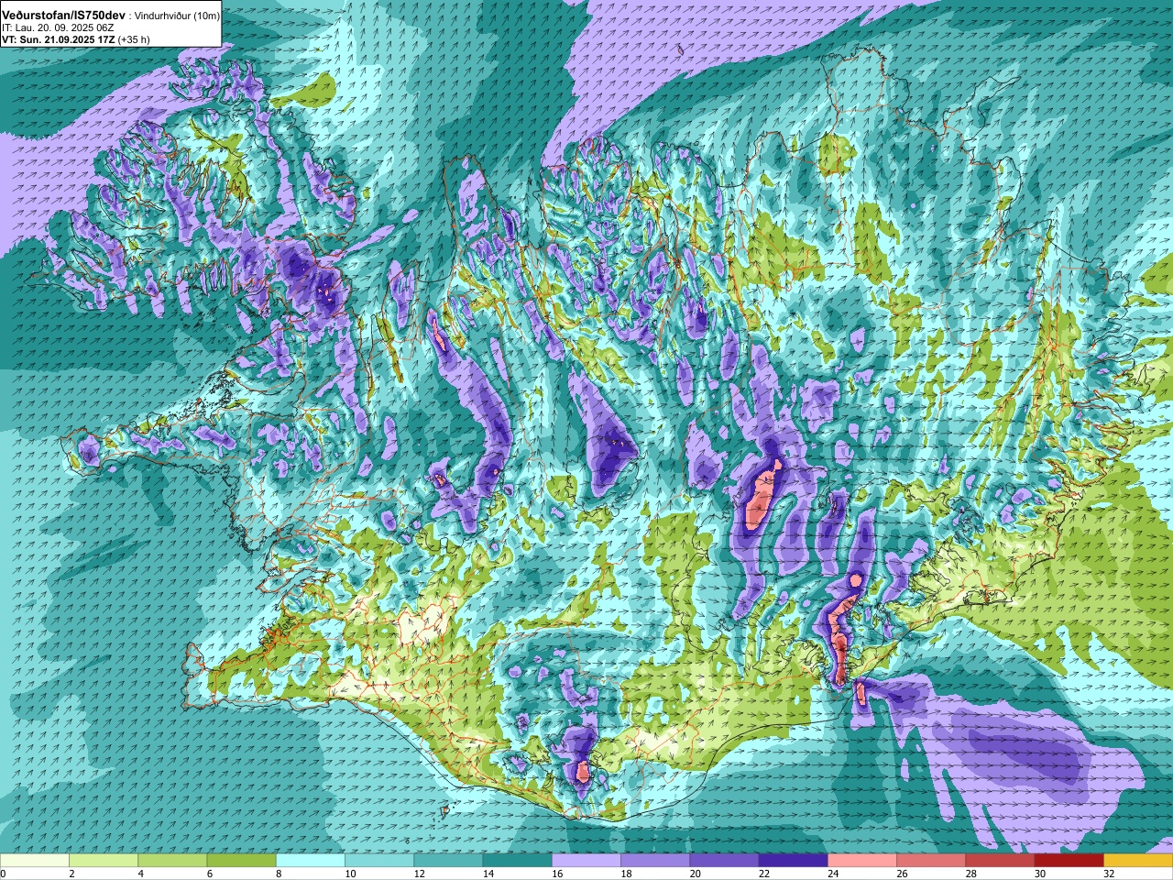Click the legend scale number 8
The height and width of the screenshot is (880, 1173).
point(279,874)
